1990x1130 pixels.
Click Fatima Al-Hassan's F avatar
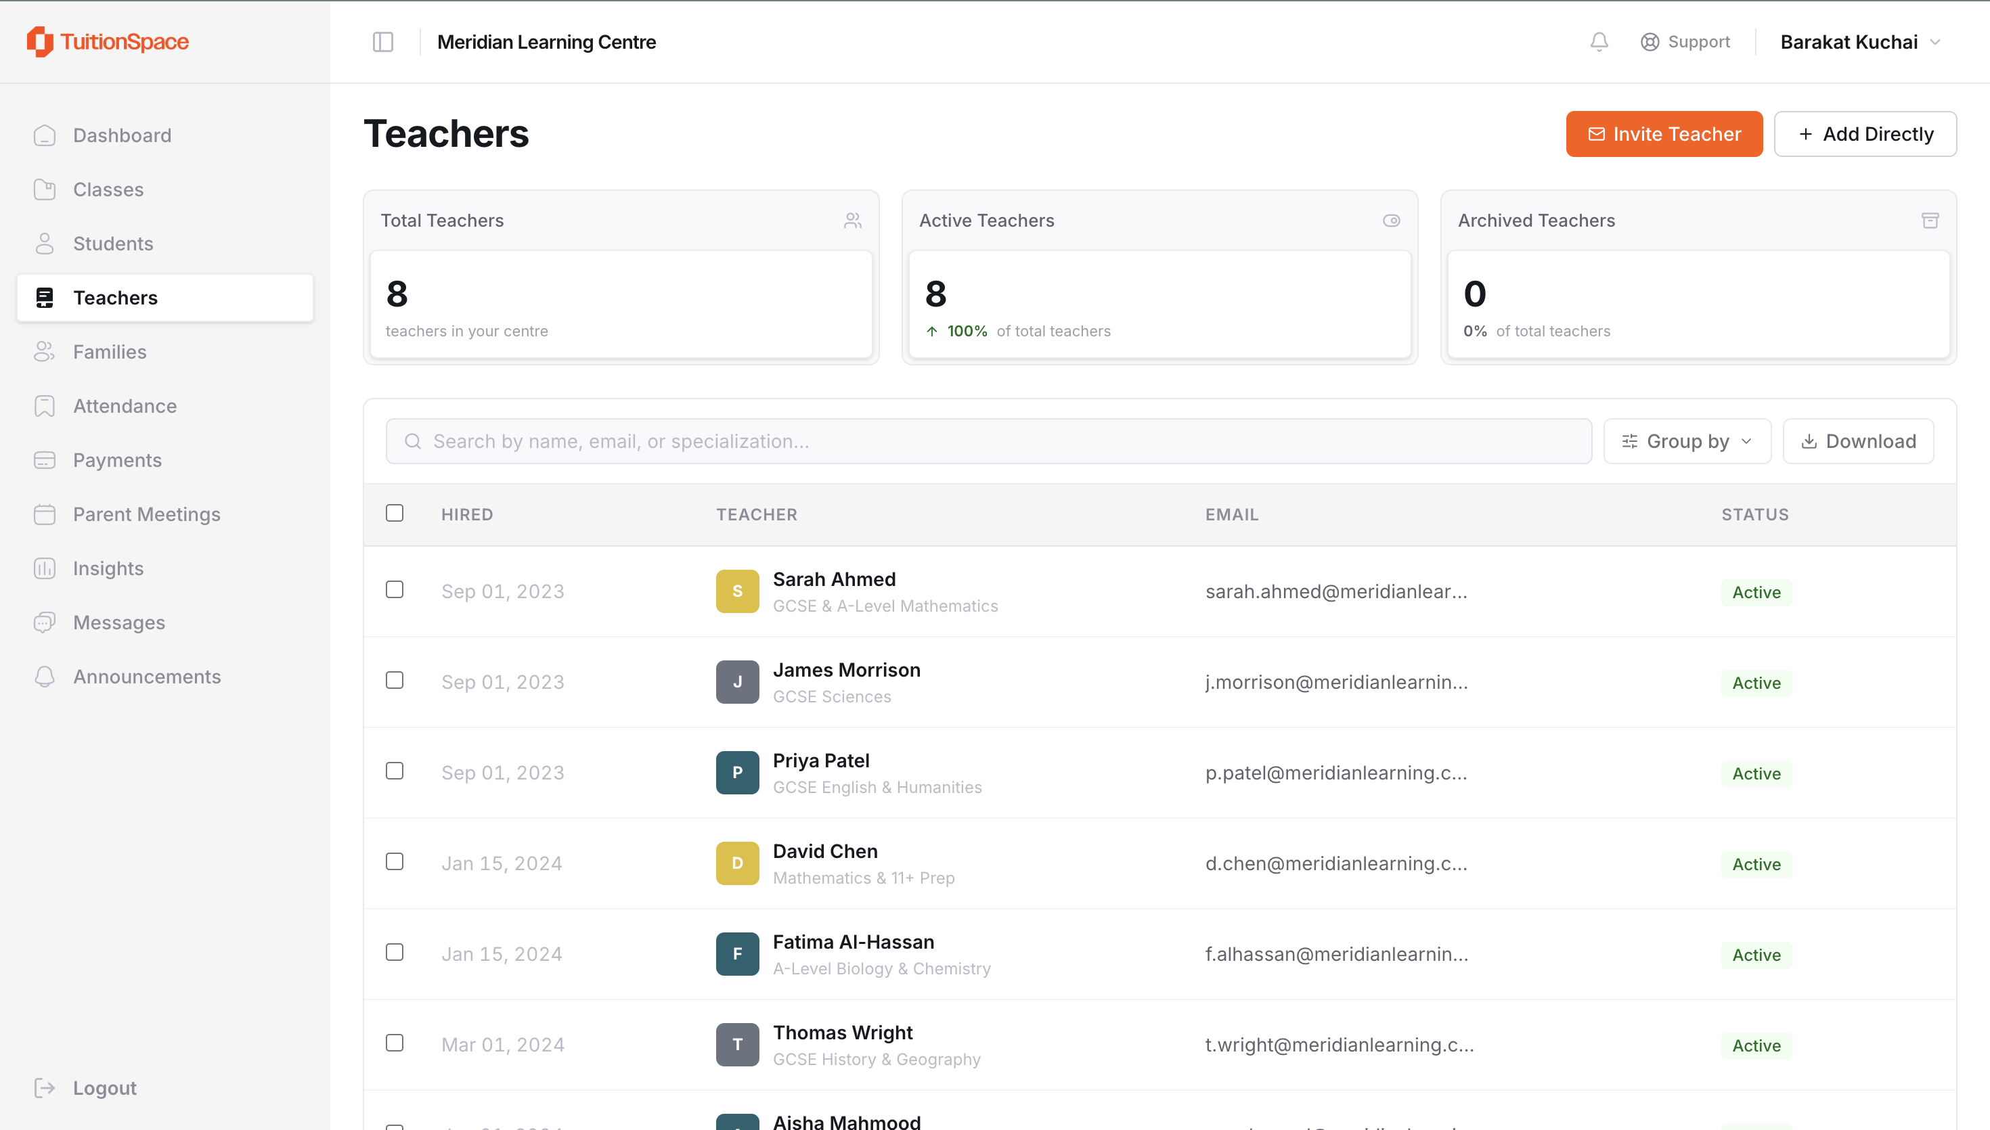[x=737, y=954]
